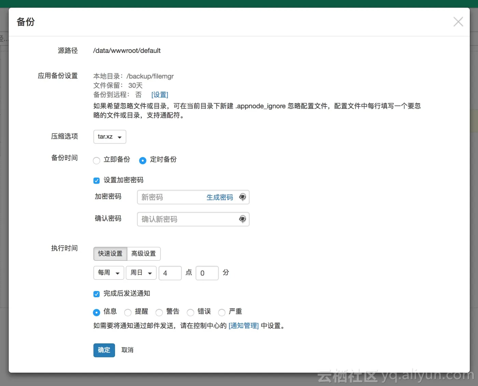Click the [设置] link for backup settings

pyautogui.click(x=160, y=95)
